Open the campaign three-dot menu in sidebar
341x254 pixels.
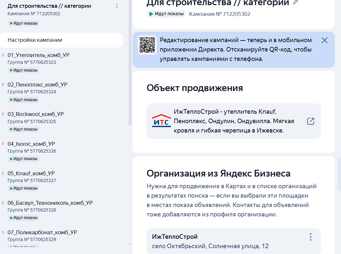pos(117,6)
